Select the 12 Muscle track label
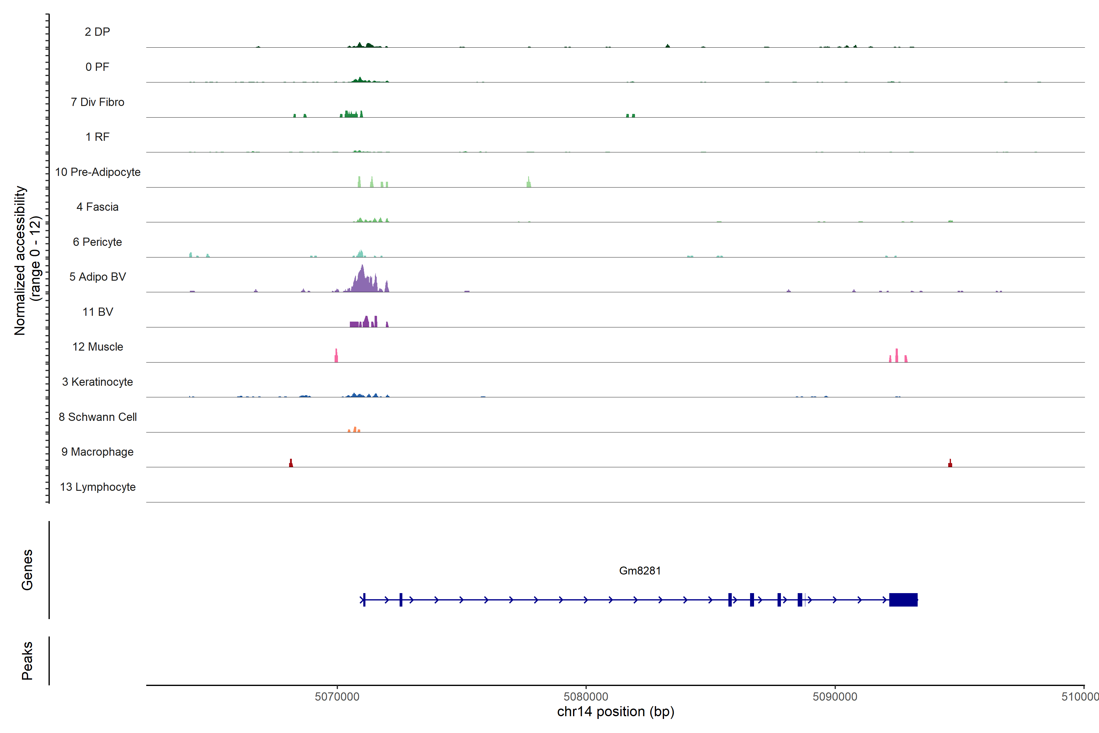 click(x=98, y=347)
